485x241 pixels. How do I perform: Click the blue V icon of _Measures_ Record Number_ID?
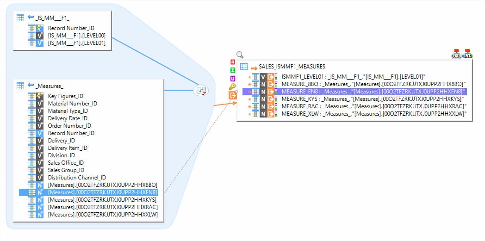pyautogui.click(x=40, y=133)
